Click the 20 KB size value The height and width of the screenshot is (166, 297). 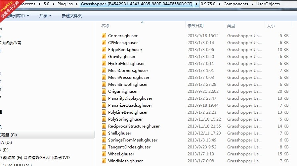(283, 91)
